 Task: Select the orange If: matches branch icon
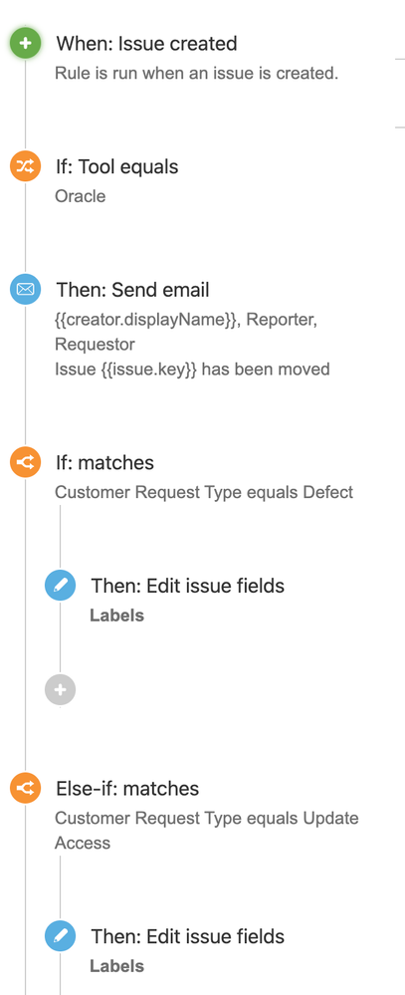pyautogui.click(x=25, y=462)
